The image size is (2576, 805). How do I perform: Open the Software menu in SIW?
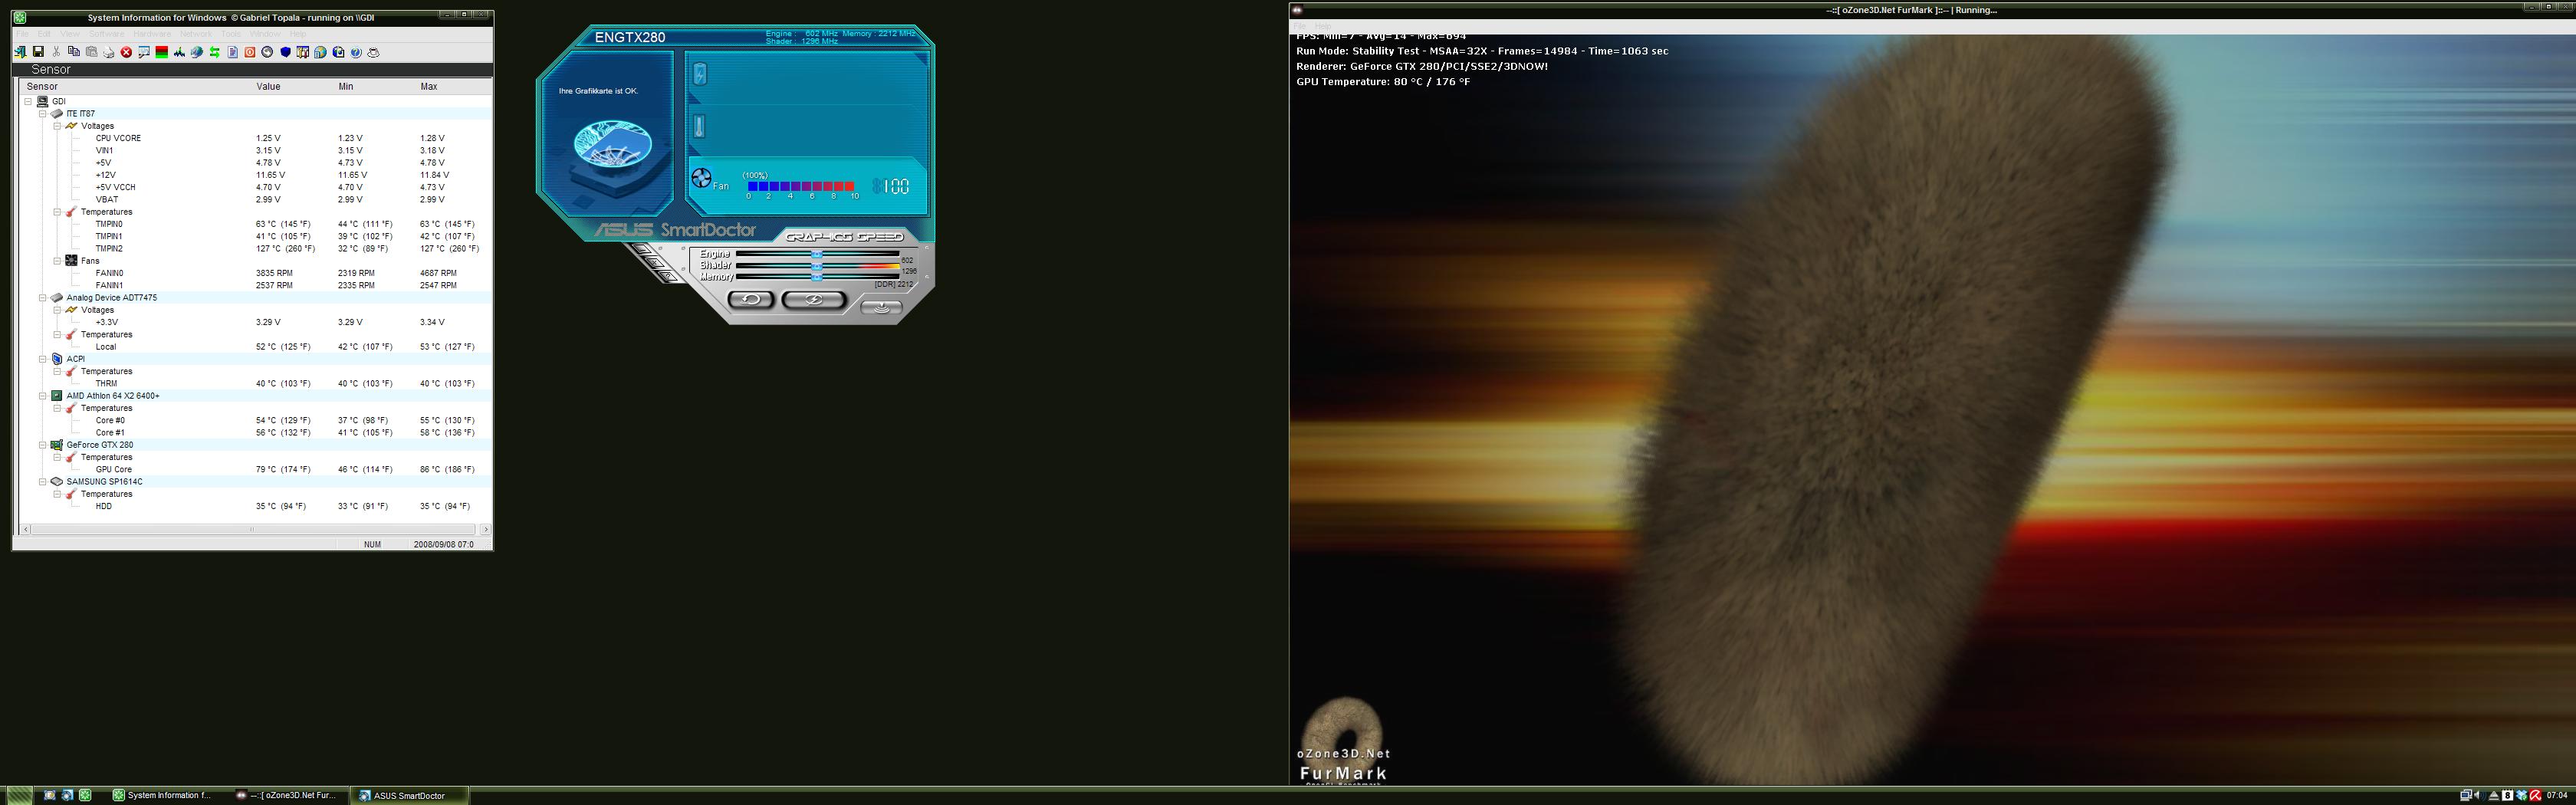tap(106, 34)
